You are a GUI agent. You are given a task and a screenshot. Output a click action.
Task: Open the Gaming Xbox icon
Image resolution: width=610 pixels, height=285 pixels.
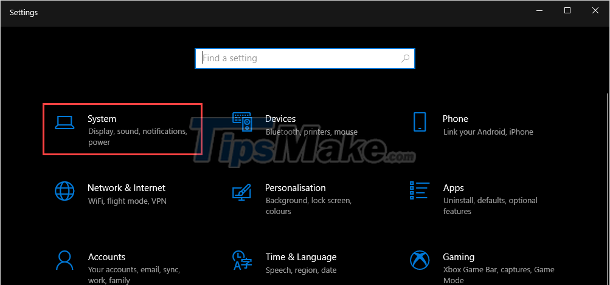coord(420,260)
